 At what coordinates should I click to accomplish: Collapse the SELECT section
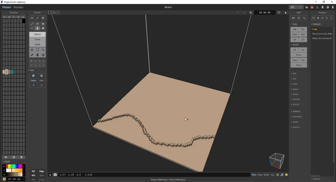[x=295, y=45]
